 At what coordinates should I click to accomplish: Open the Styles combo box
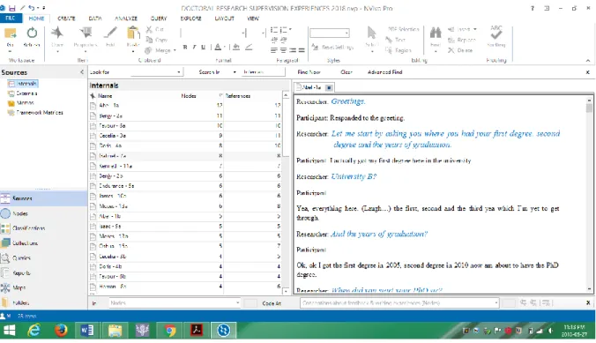coord(330,34)
